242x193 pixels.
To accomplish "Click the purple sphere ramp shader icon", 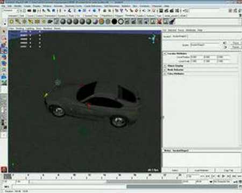I will point(95,21).
